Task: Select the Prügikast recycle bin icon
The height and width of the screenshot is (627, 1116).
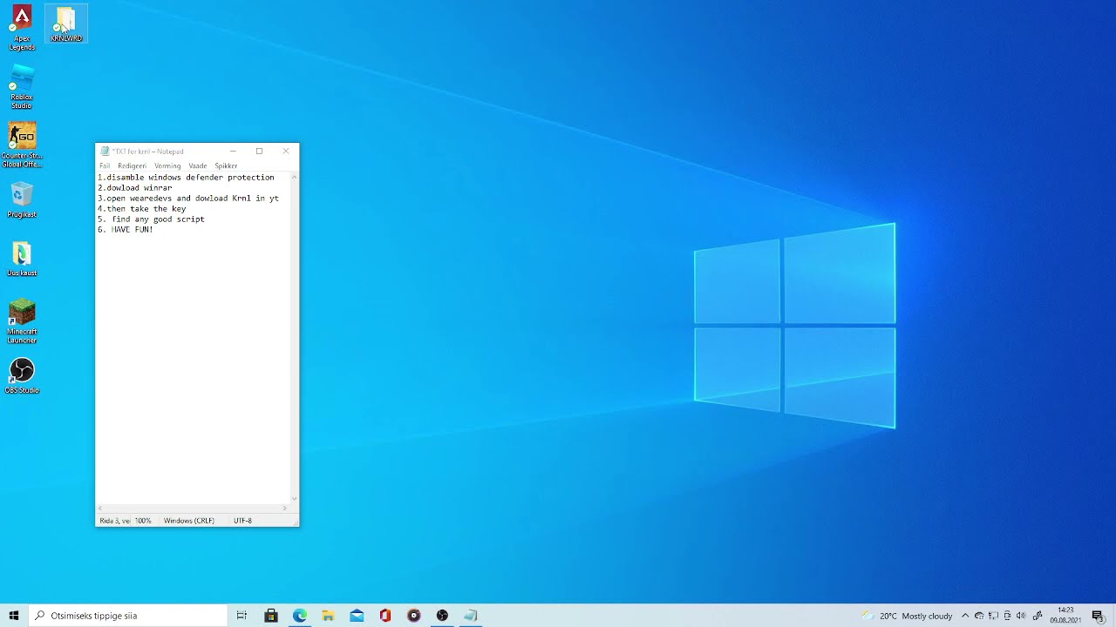Action: tap(22, 200)
